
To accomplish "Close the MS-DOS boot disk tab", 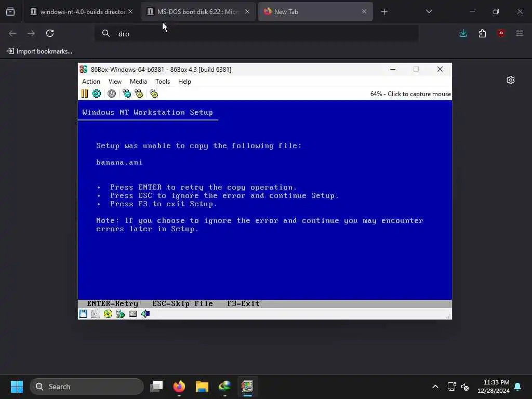I will [x=247, y=11].
